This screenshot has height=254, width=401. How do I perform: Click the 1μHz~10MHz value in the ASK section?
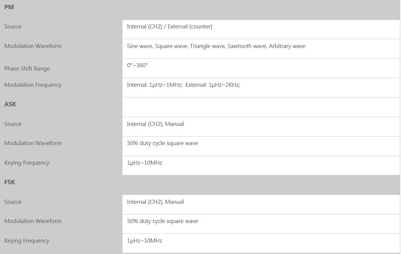click(x=145, y=163)
